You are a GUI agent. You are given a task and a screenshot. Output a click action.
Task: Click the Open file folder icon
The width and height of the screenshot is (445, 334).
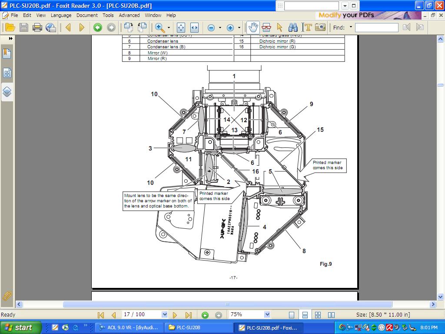pos(10,27)
